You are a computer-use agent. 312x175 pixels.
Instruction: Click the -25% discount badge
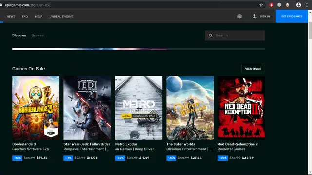(x=171, y=158)
